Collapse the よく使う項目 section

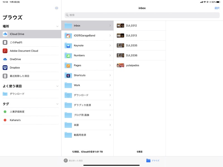pos(57,86)
